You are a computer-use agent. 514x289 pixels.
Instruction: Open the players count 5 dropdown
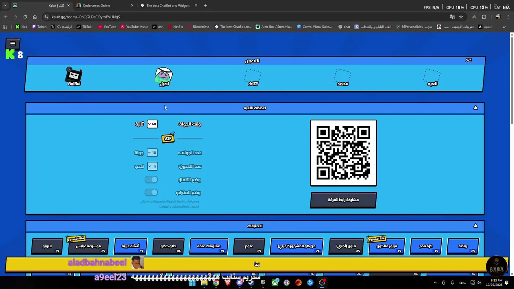[x=152, y=166]
